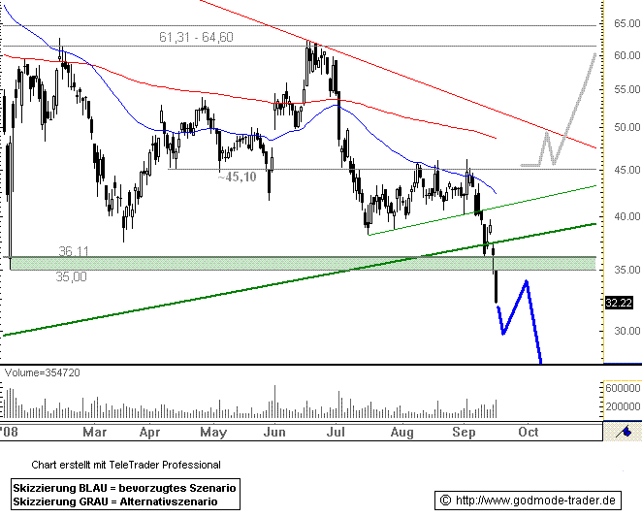Click the Sep label on time axis

tap(464, 433)
